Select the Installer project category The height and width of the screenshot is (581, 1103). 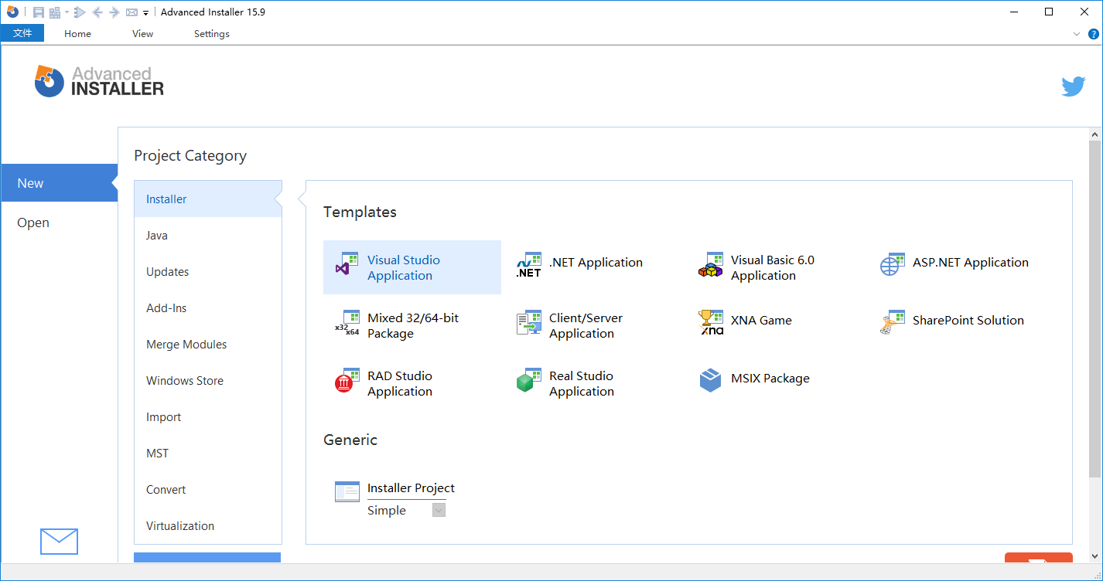coord(207,199)
